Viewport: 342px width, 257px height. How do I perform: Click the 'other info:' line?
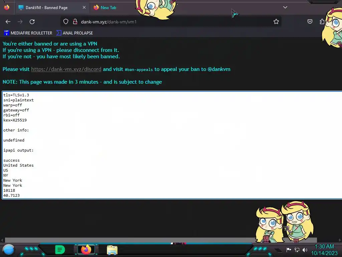tap(16, 130)
